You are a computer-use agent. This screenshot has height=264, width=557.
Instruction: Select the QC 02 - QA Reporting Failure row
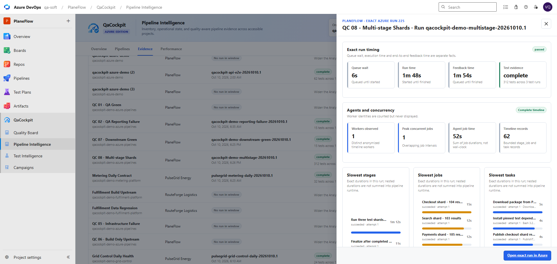[212, 124]
